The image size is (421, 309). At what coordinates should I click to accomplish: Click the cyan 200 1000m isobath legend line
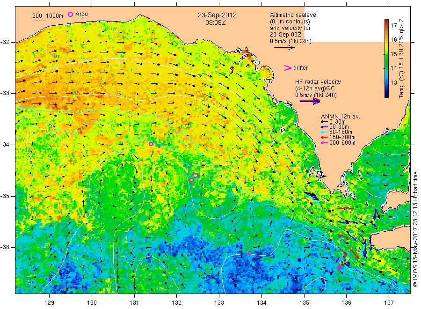tap(39, 20)
